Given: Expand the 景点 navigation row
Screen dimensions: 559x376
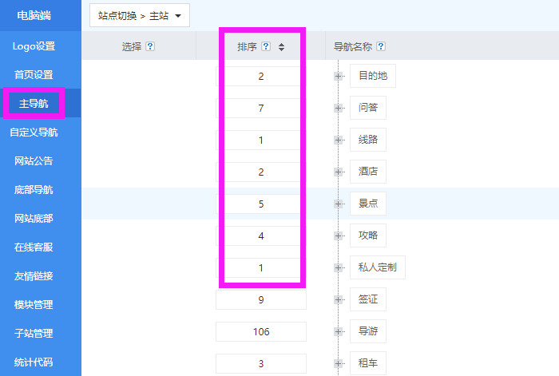Looking at the screenshot, I should coord(339,204).
